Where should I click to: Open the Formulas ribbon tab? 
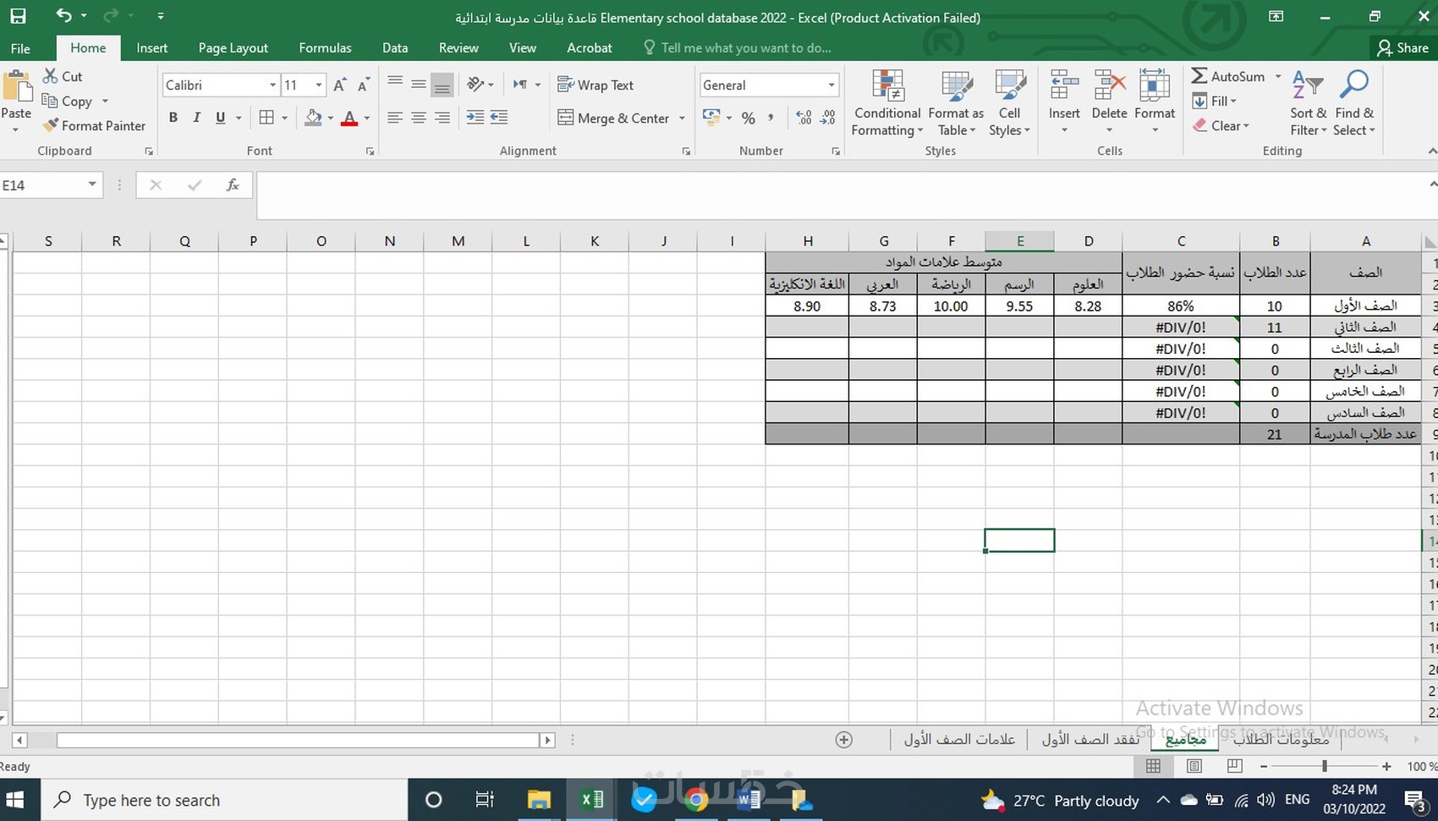coord(325,47)
